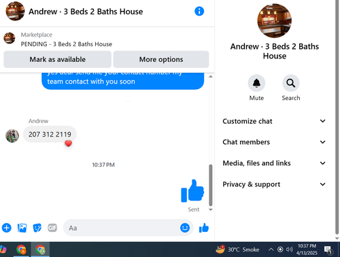
Task: Click the large listing photo in side panel
Action: click(x=275, y=20)
